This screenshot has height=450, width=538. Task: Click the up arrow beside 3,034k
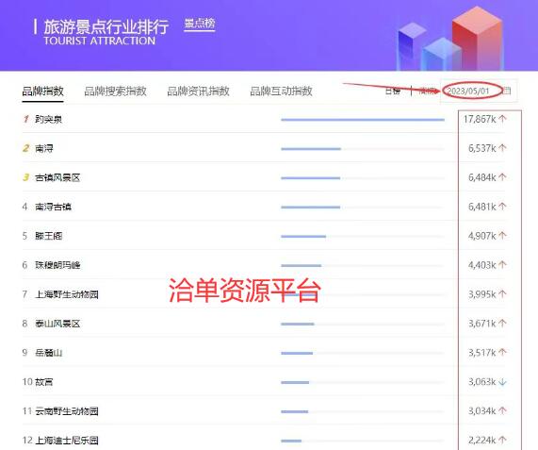point(502,410)
